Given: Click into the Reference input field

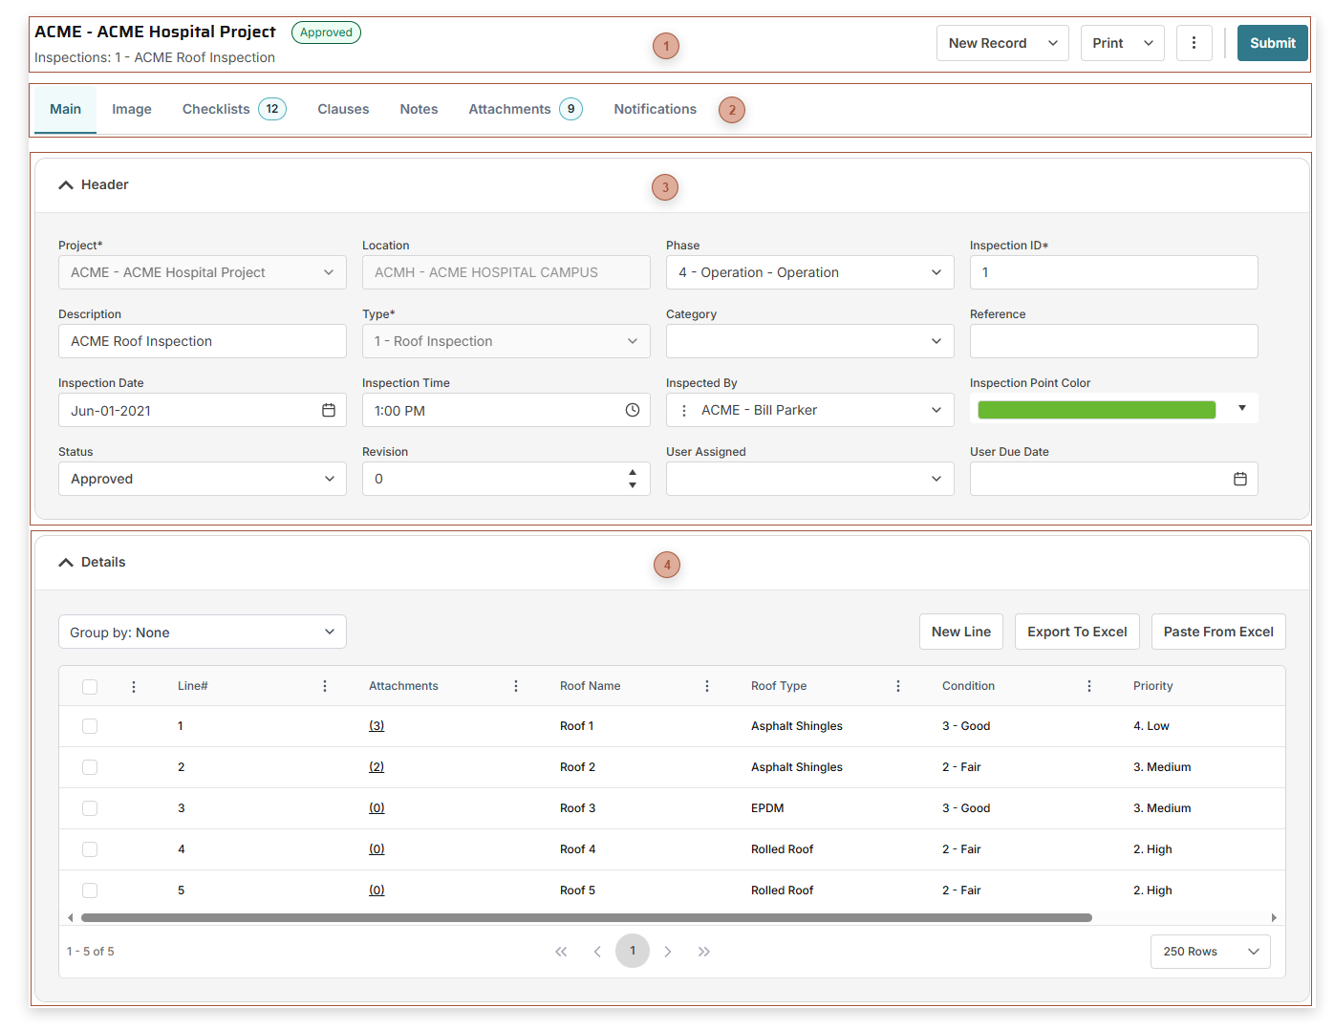Looking at the screenshot, I should click(1113, 341).
